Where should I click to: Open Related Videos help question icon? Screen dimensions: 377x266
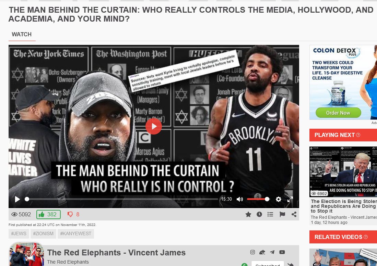pos(366,237)
